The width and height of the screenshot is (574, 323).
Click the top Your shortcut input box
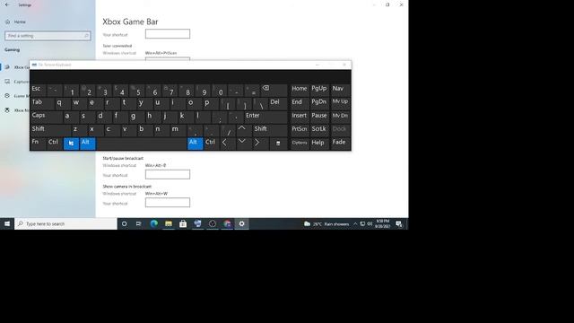168,34
